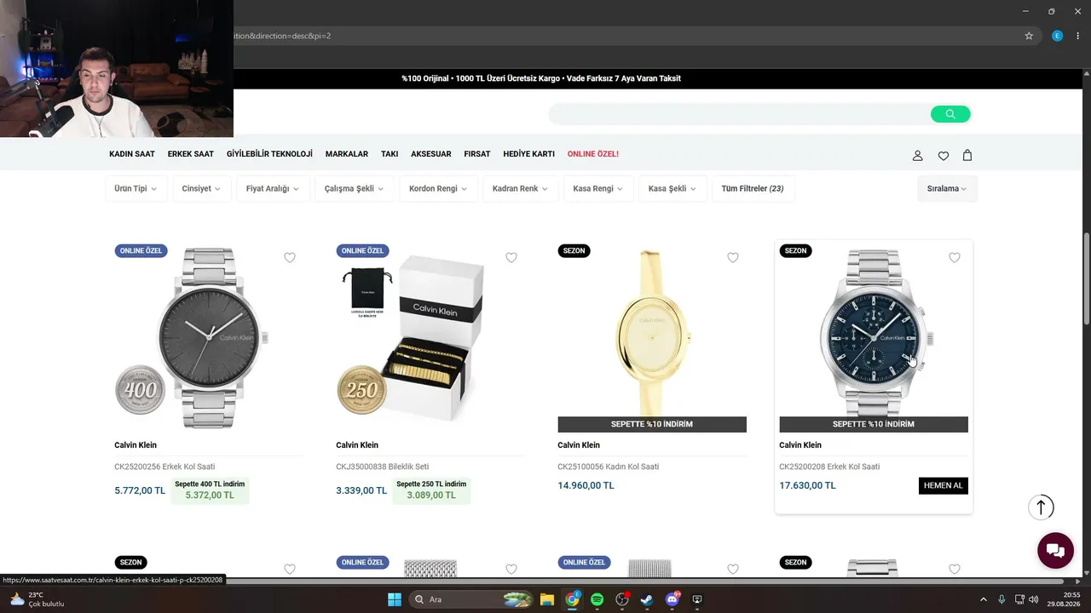Open the ERKEK SAAT menu

coord(191,154)
